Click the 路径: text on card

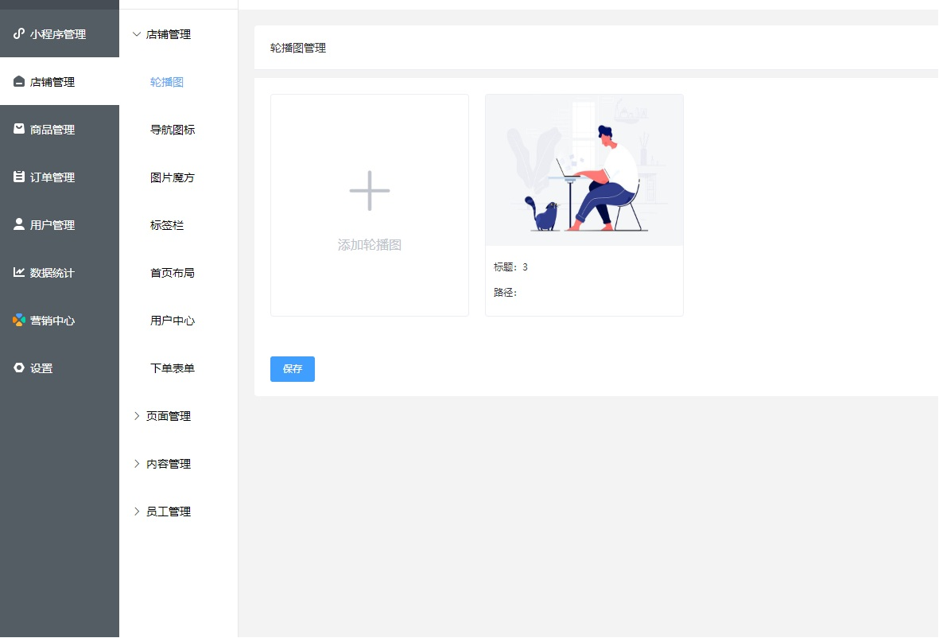pyautogui.click(x=505, y=292)
